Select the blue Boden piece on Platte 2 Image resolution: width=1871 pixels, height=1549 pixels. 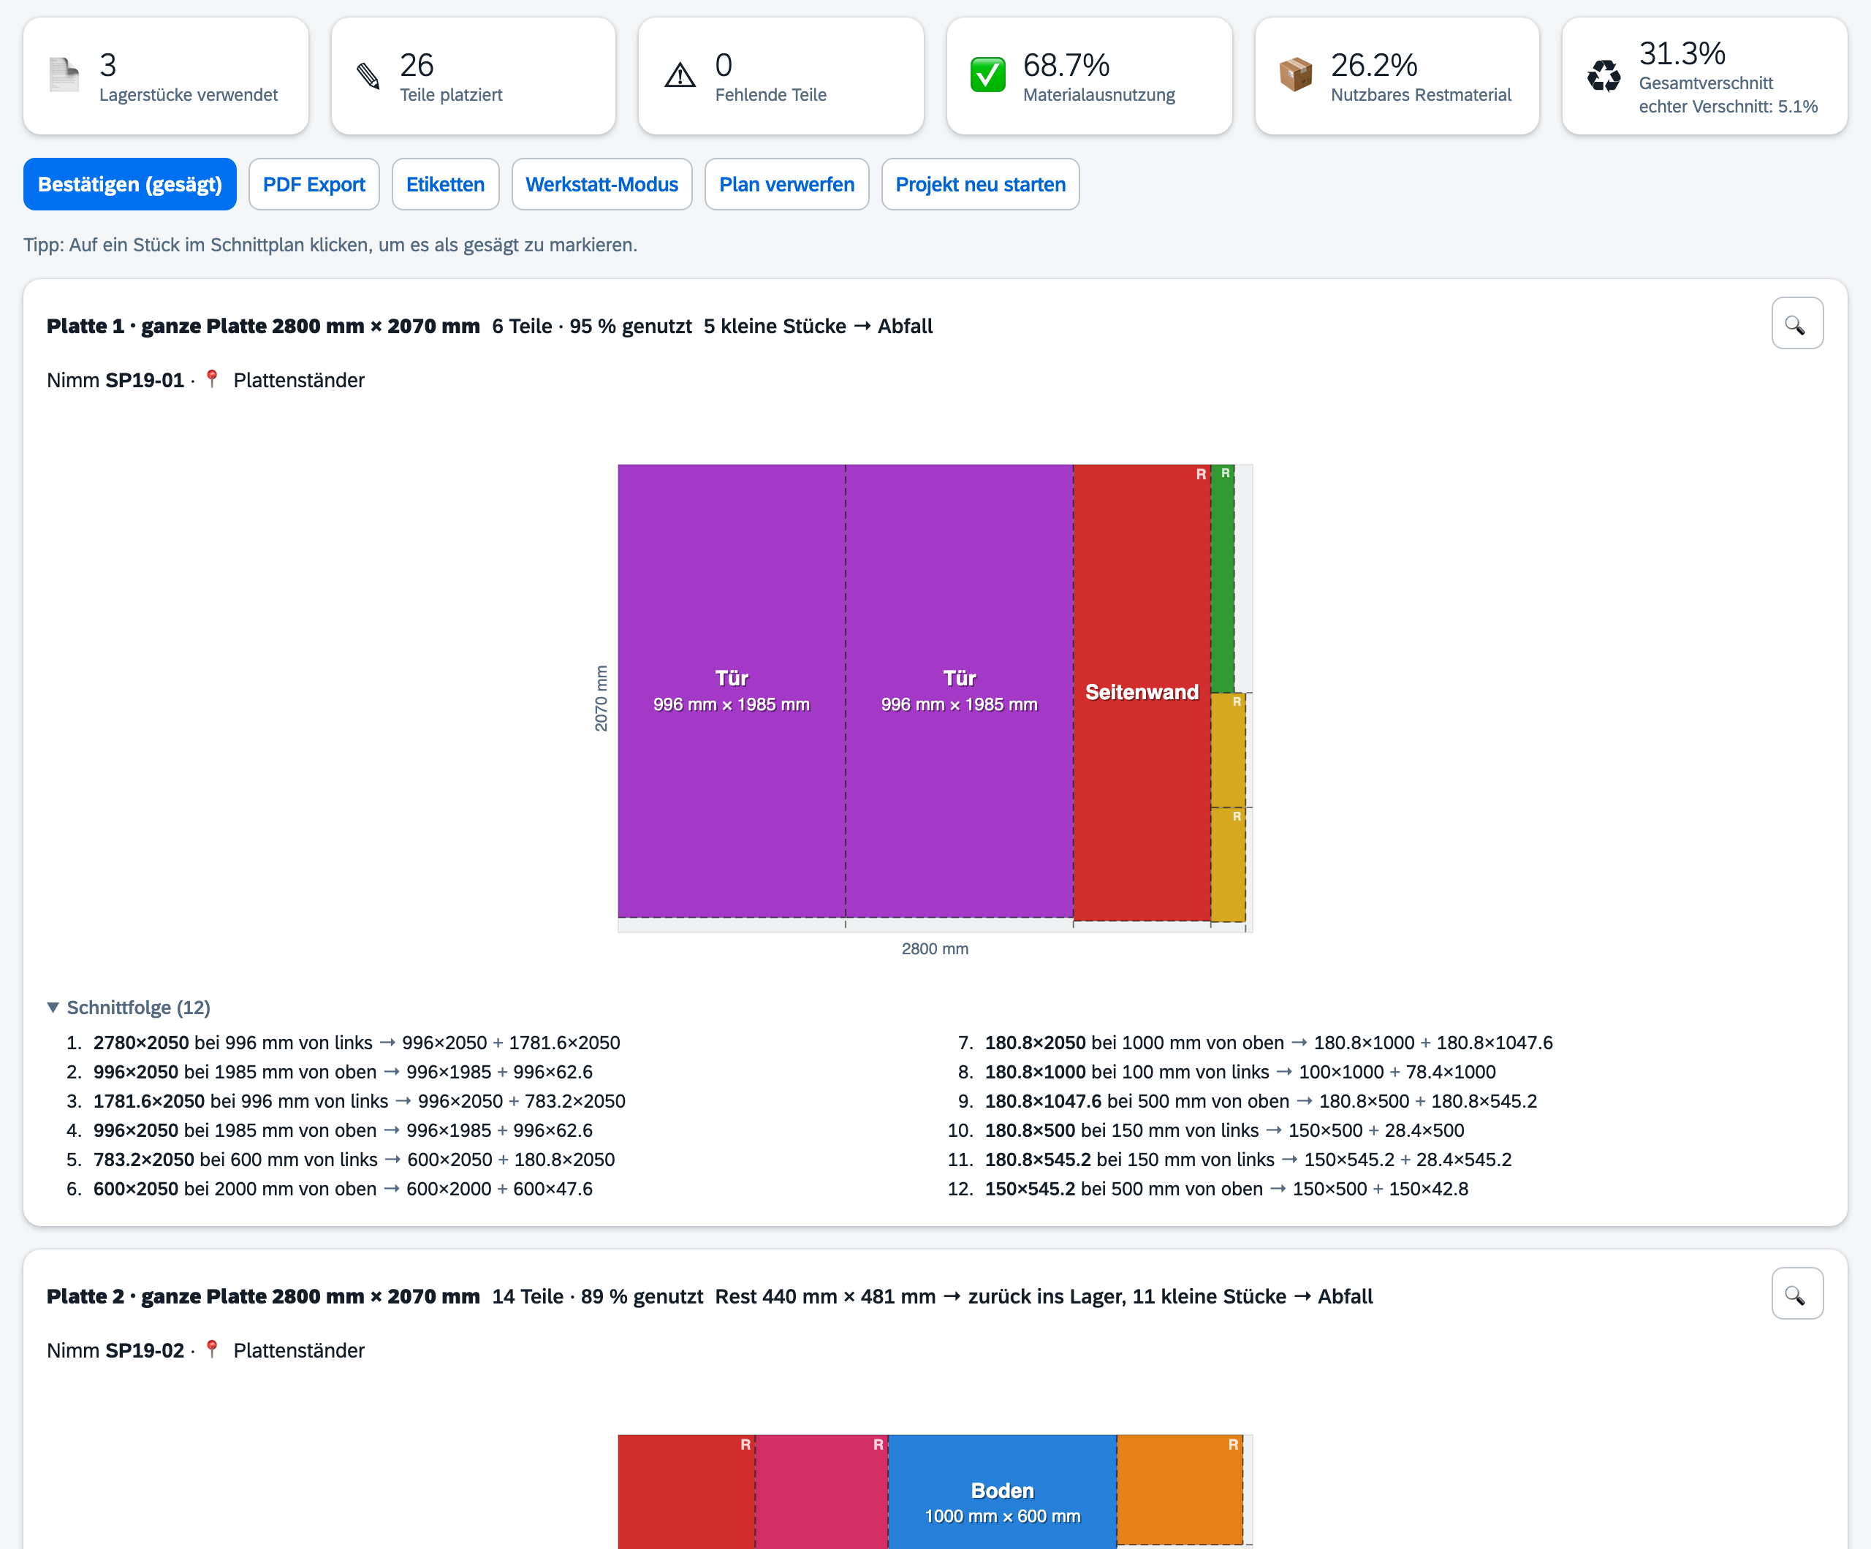(x=1002, y=1492)
